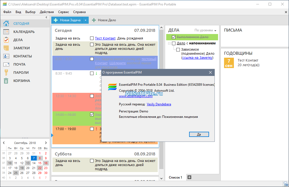The image size is (289, 187).
Task: Open the Дела module via clipboard icon
Action: click(6, 40)
